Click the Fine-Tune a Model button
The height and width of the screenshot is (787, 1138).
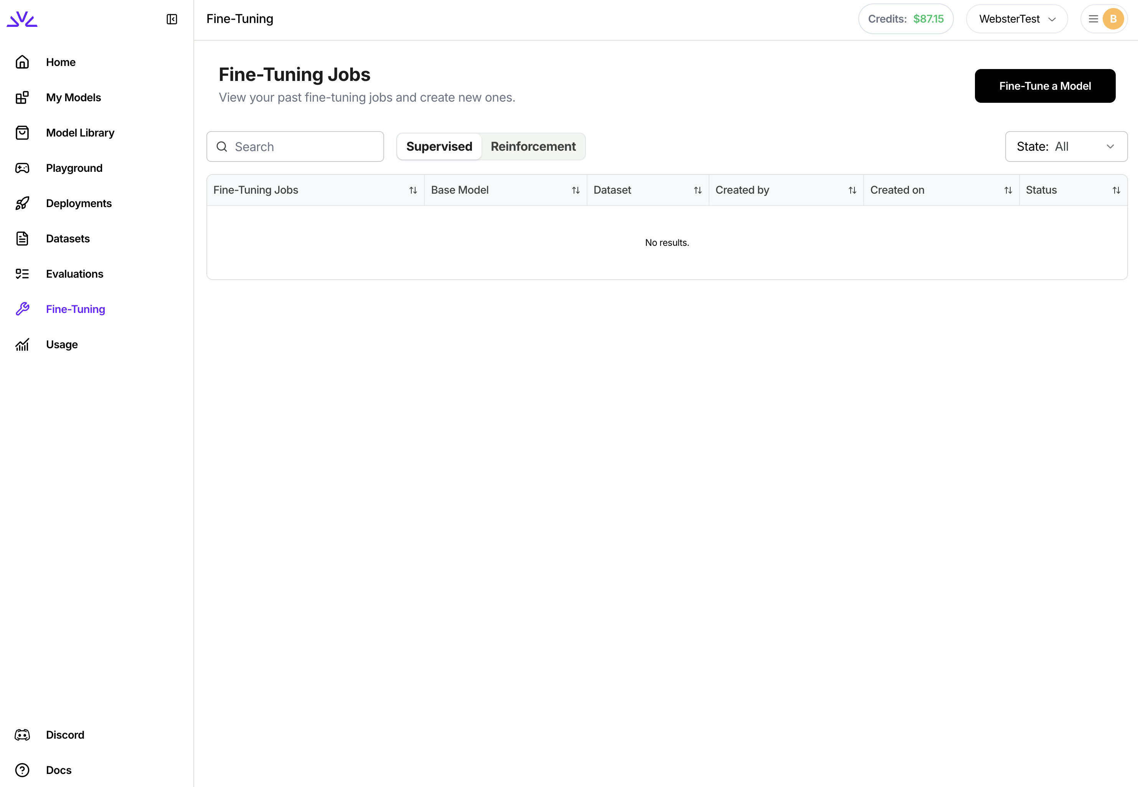[1045, 86]
